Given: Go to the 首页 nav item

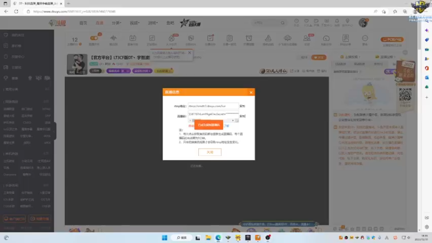Looking at the screenshot, I should pos(83,23).
